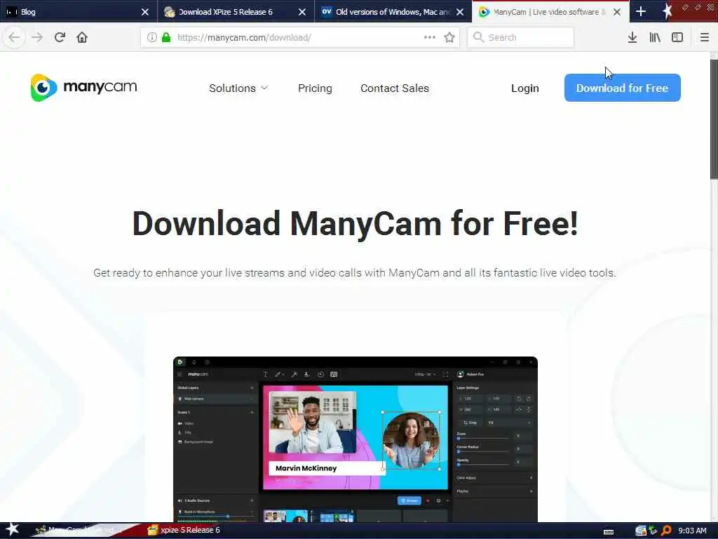Open a new tab with plus button
This screenshot has height=539, width=718.
click(641, 11)
